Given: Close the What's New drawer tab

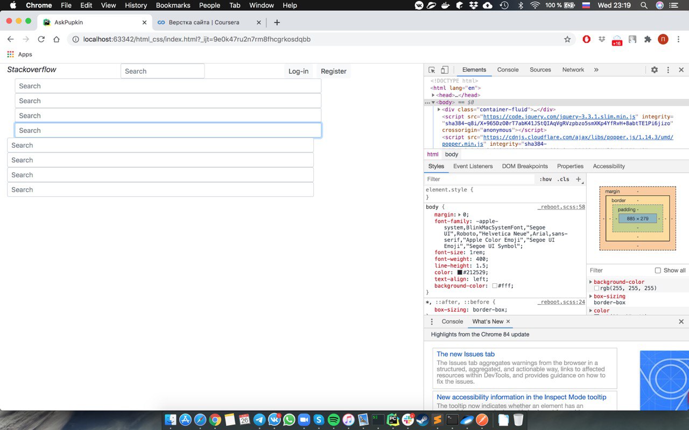Looking at the screenshot, I should coord(508,321).
